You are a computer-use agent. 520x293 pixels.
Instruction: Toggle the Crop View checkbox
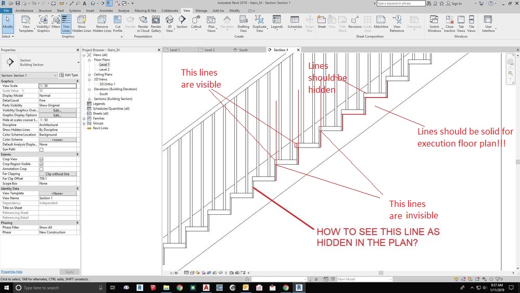(x=42, y=159)
